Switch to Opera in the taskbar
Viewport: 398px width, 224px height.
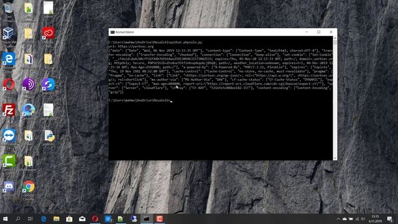coord(95,218)
